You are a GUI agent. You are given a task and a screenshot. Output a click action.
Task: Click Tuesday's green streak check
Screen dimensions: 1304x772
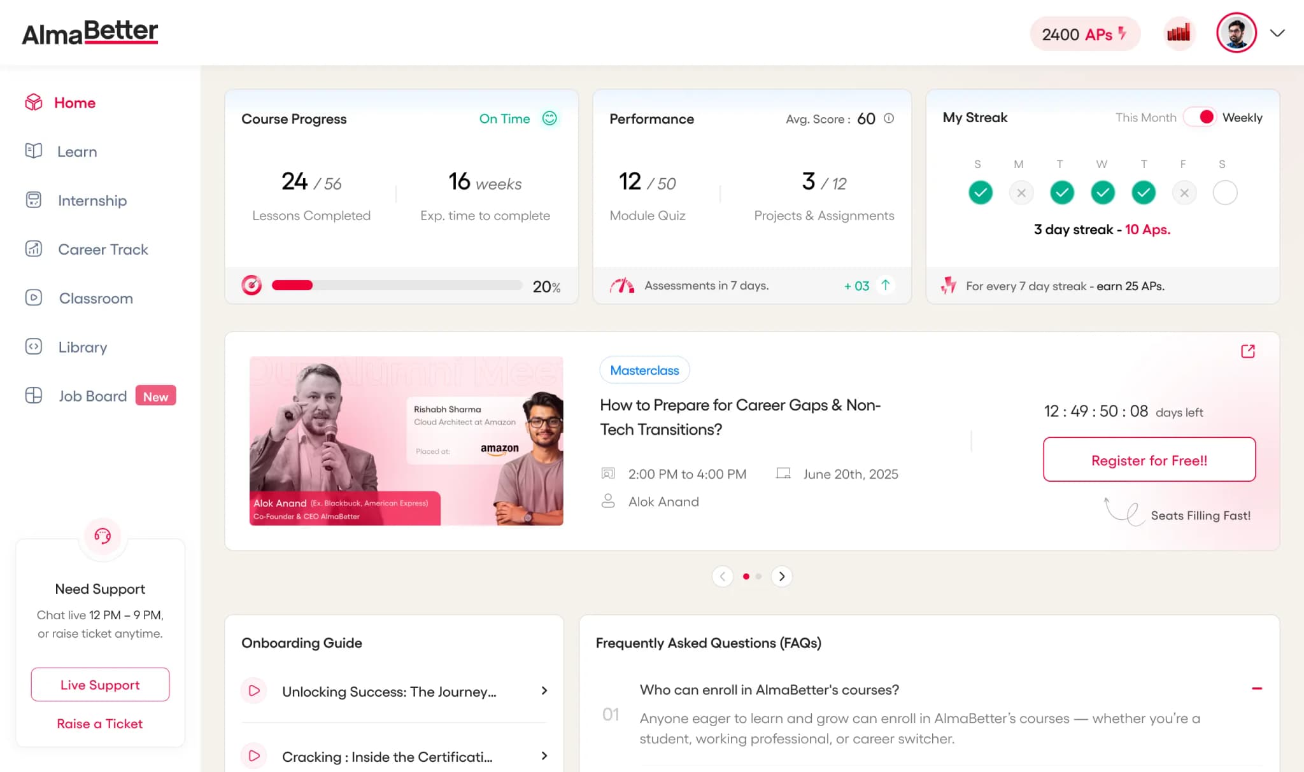[x=1062, y=192]
